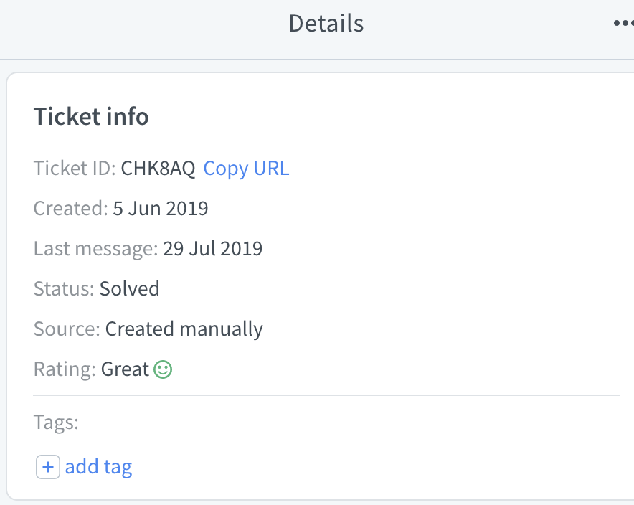The image size is (634, 505).
Task: Click the 'Tags:' label
Action: 56,423
